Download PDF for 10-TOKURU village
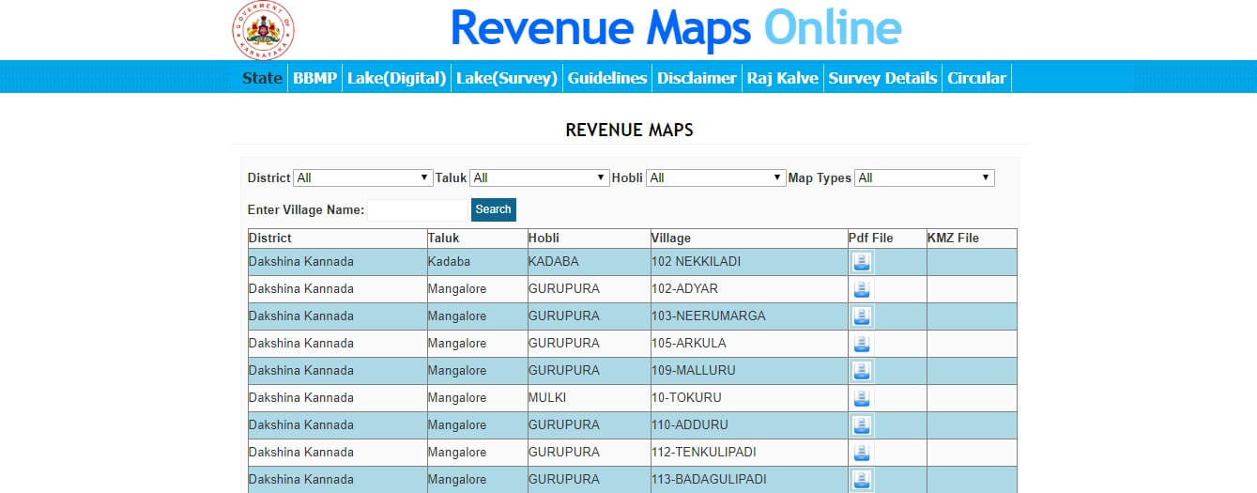1257x493 pixels. click(861, 398)
